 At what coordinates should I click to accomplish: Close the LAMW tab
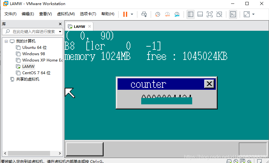point(89,26)
